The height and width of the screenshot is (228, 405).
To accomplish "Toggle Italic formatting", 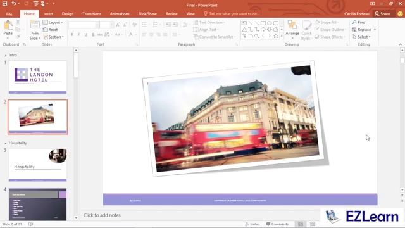I will click(78, 34).
